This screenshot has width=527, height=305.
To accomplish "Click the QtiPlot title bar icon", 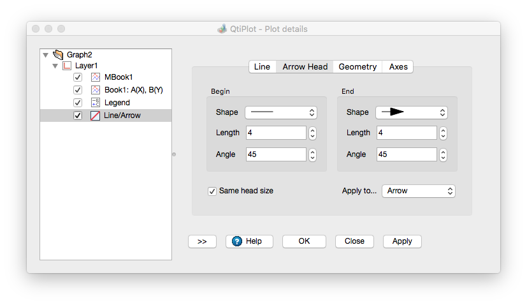I will [222, 29].
